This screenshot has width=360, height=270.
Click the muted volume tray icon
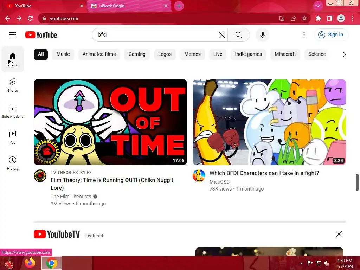coord(327,263)
